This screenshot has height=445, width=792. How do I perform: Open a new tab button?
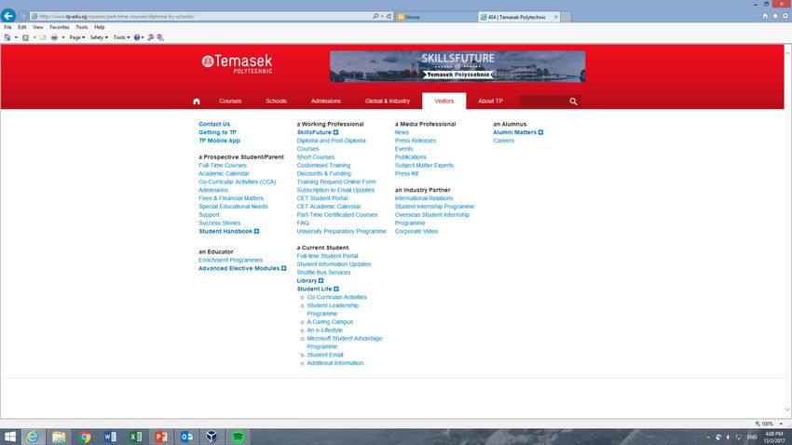tap(567, 17)
